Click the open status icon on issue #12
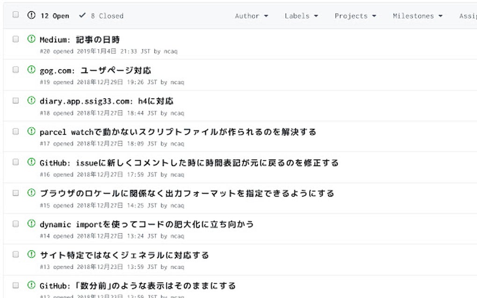 (31, 285)
